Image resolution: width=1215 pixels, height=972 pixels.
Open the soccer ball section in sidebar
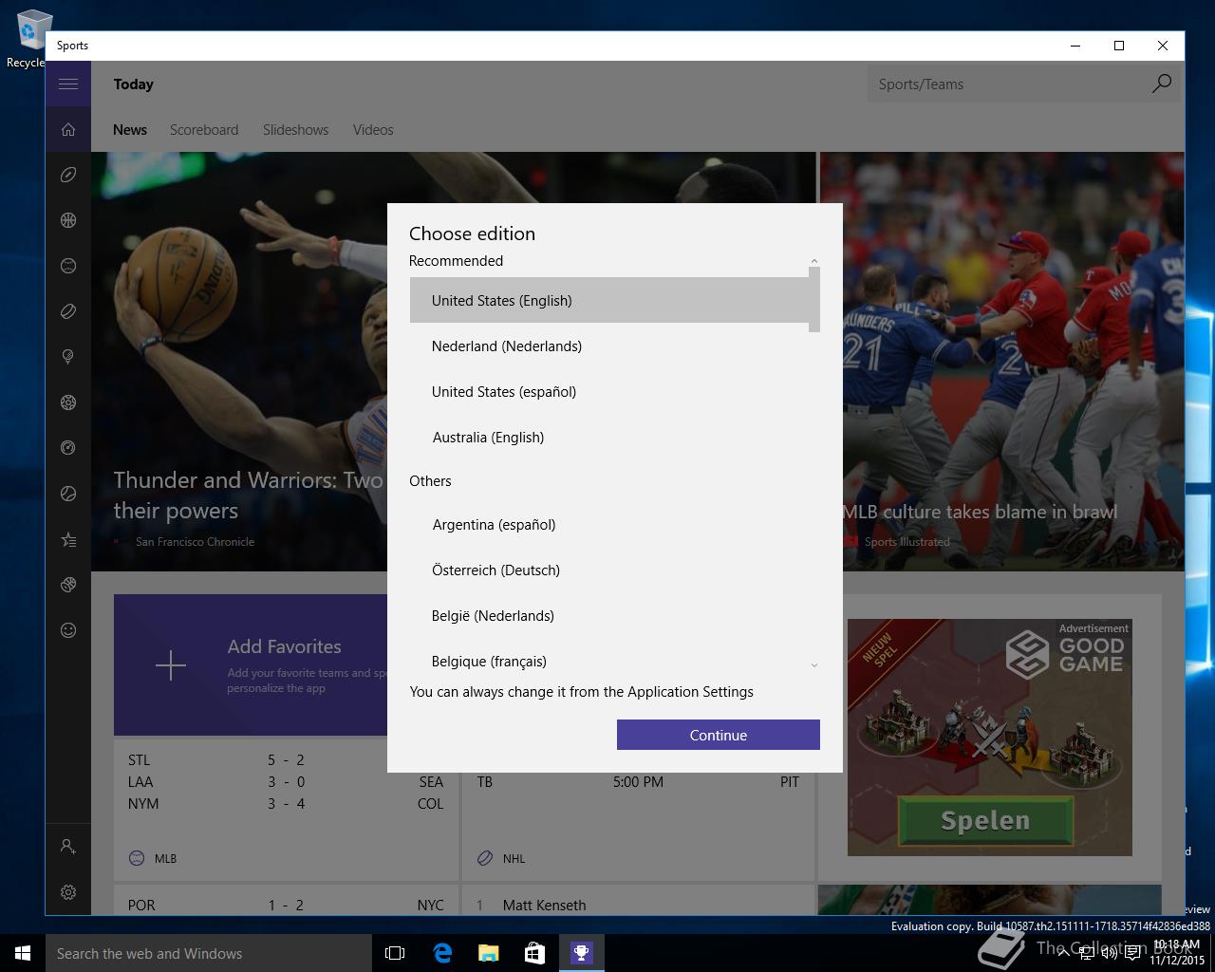pos(68,402)
